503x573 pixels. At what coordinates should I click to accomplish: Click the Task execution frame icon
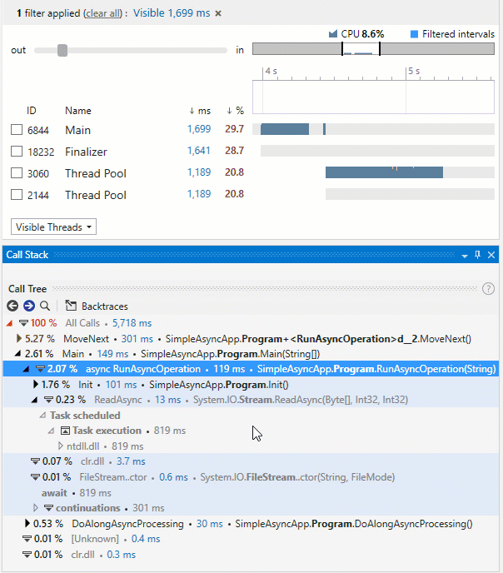[65, 431]
